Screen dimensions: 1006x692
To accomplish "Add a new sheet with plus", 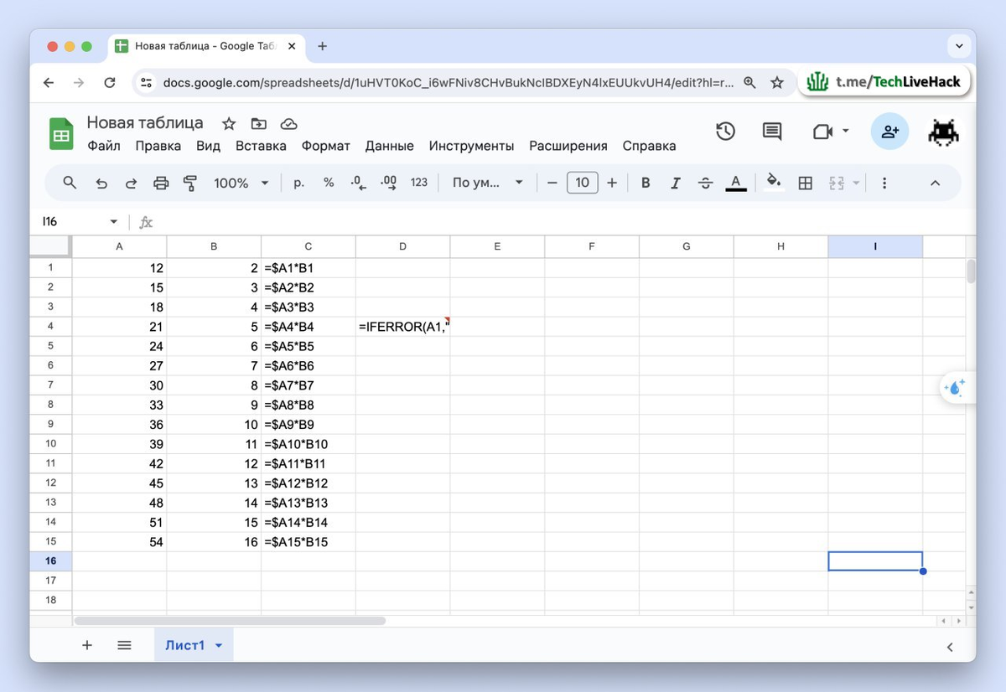I will [87, 645].
